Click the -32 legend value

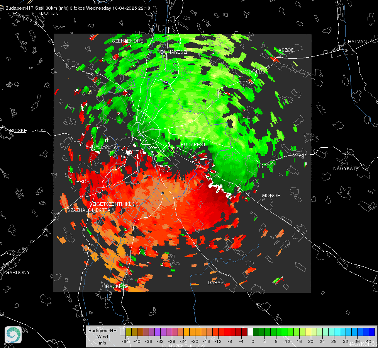pos(160,341)
